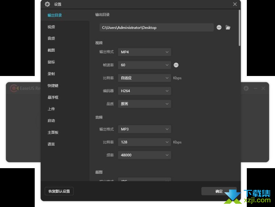Open the video 输出格式 MP4 dropdown

click(x=144, y=52)
